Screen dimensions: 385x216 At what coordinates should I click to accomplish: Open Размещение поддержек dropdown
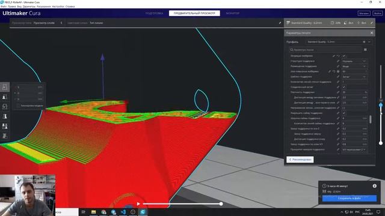[x=354, y=67]
